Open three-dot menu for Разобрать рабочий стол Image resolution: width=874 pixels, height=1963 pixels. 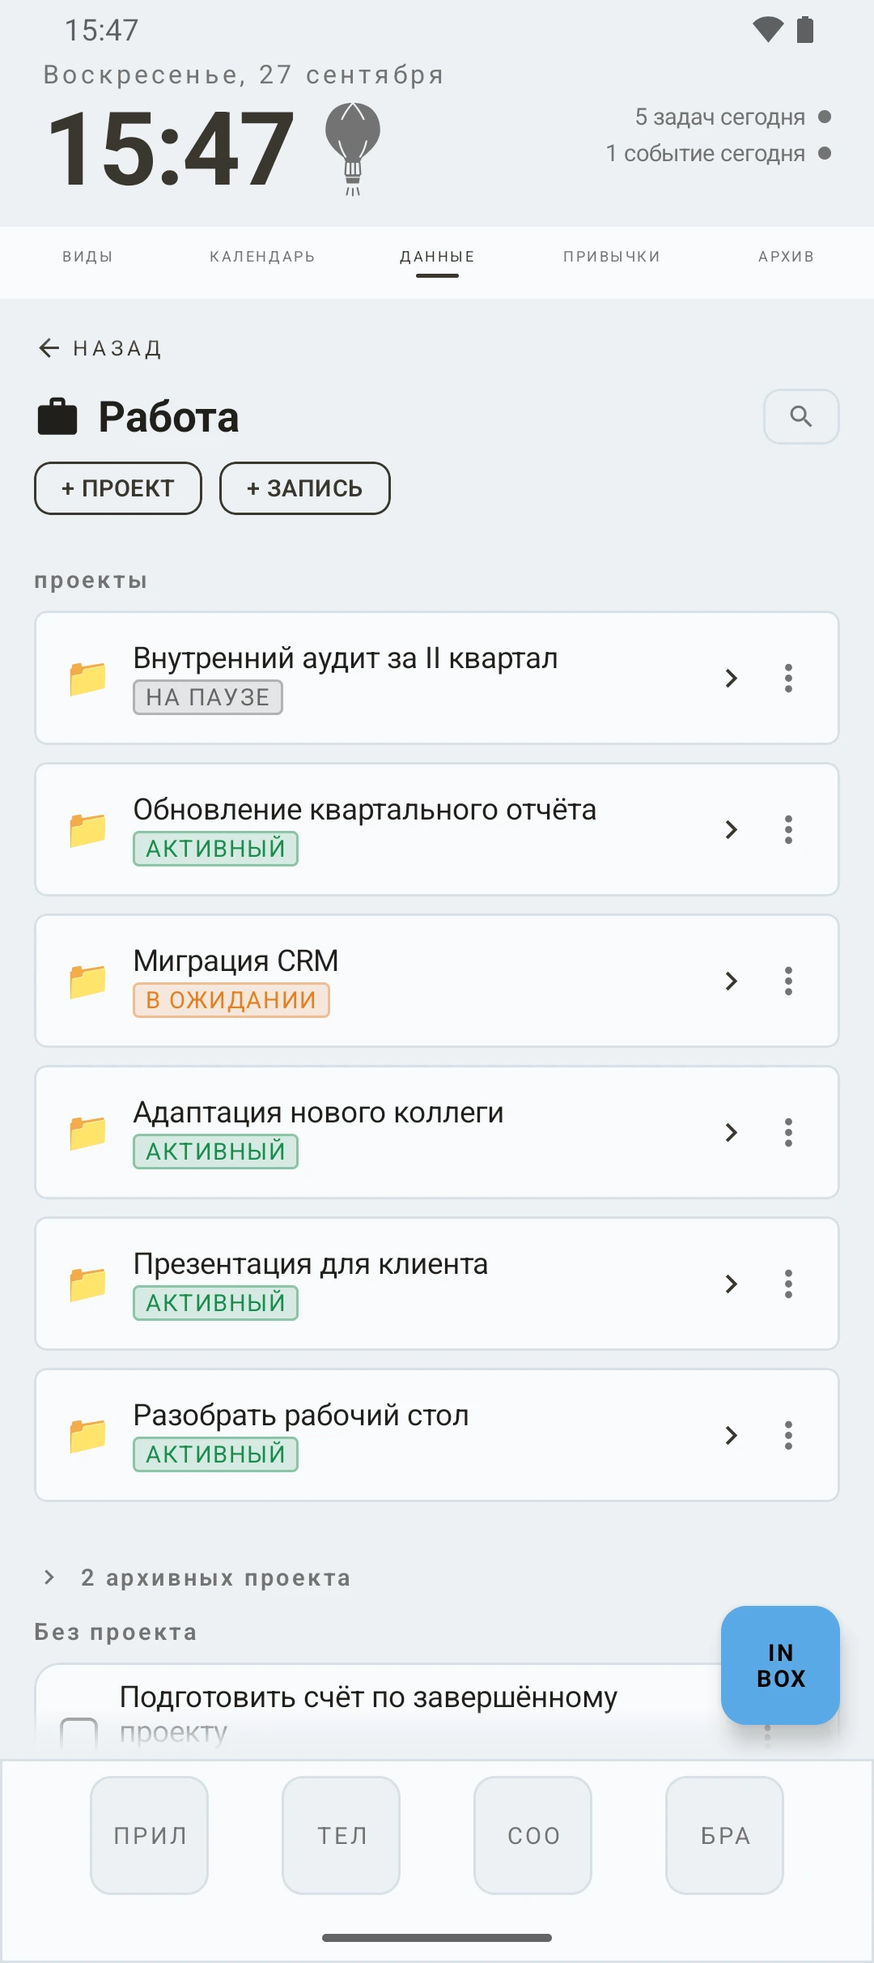(788, 1435)
